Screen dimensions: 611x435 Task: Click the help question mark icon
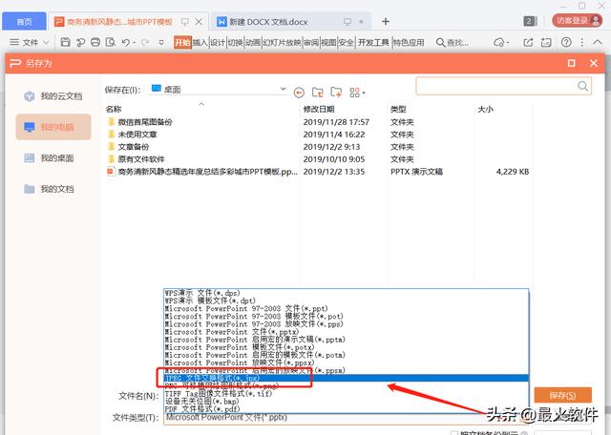(x=566, y=42)
